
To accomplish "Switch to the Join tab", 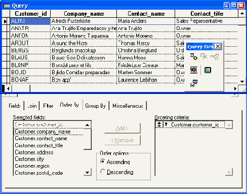I will [x=32, y=106].
